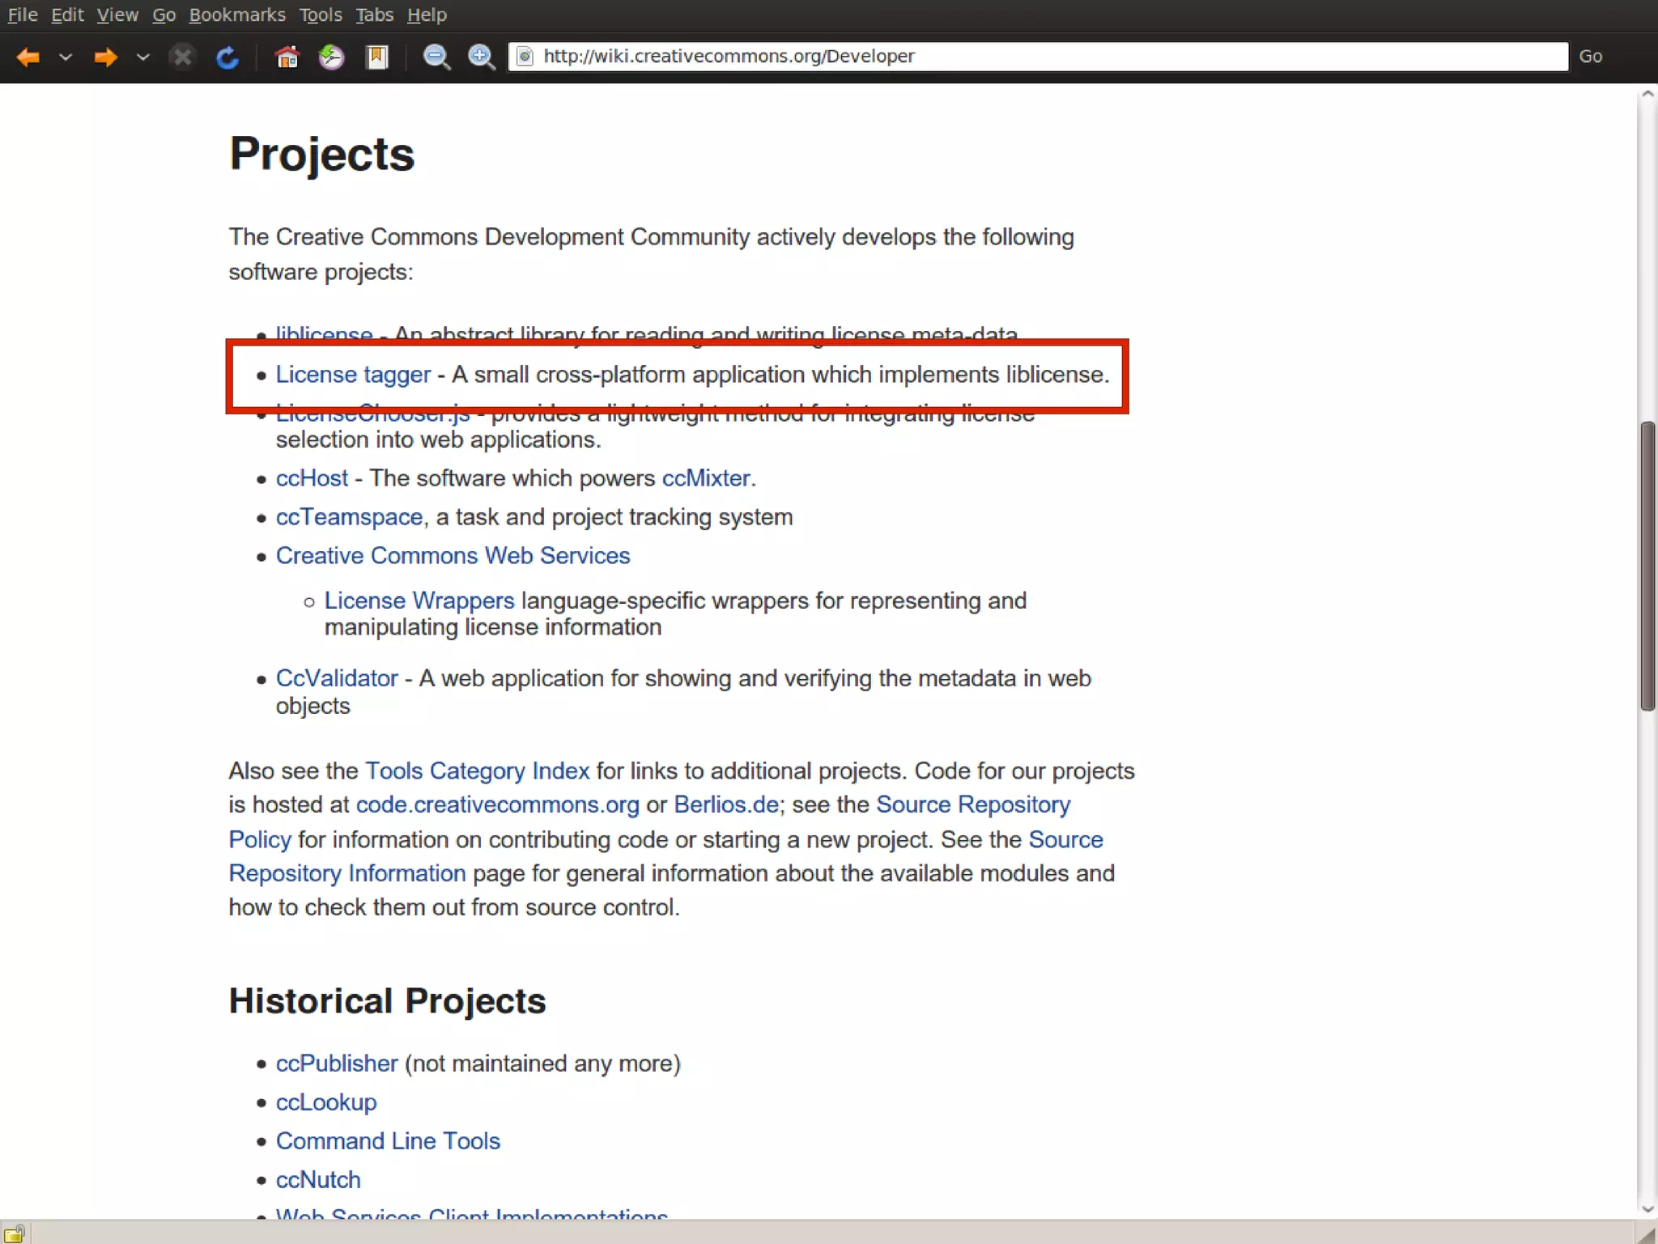This screenshot has width=1658, height=1244.
Task: Open the Tabs menu
Action: [x=374, y=15]
